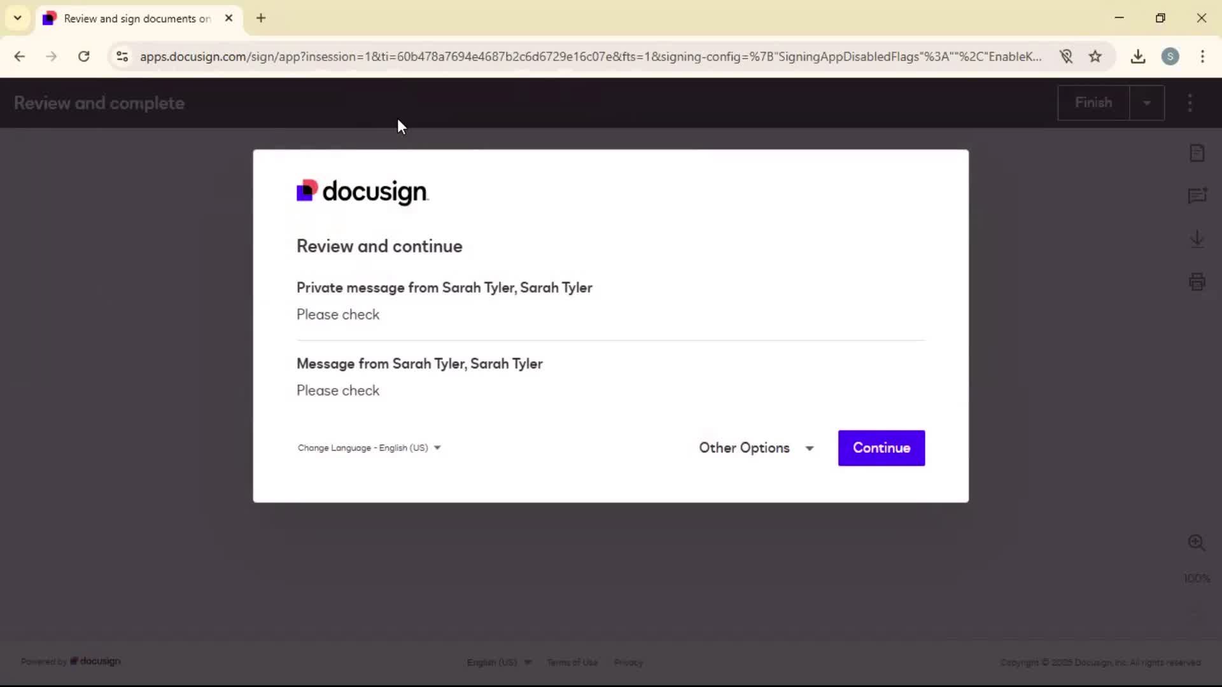Open a new browser tab
Image resolution: width=1222 pixels, height=687 pixels.
[261, 18]
